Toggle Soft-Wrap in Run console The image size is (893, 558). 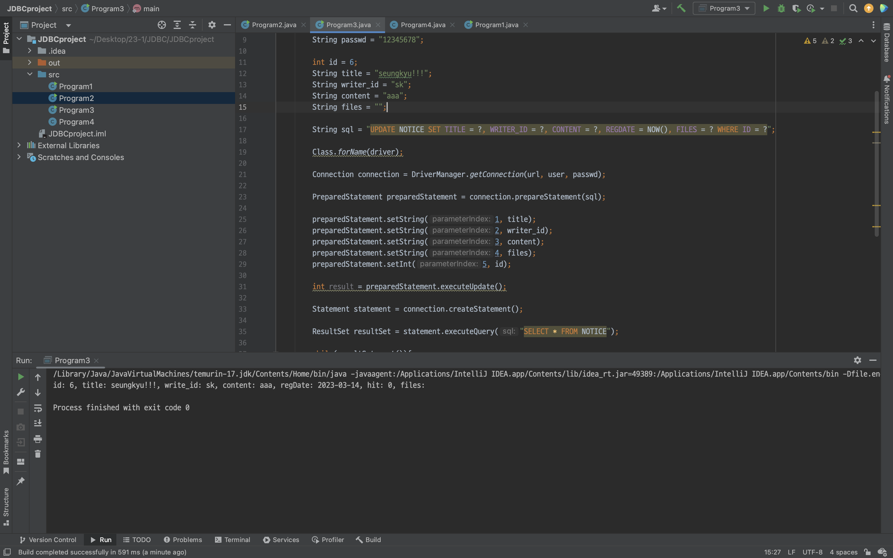[38, 408]
